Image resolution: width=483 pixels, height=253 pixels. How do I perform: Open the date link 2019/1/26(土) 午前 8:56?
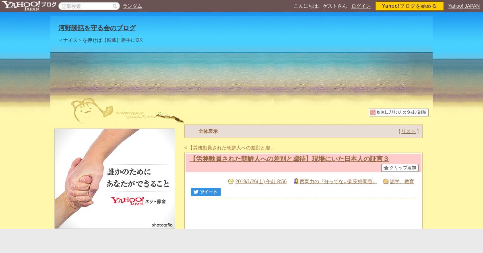coord(261,182)
